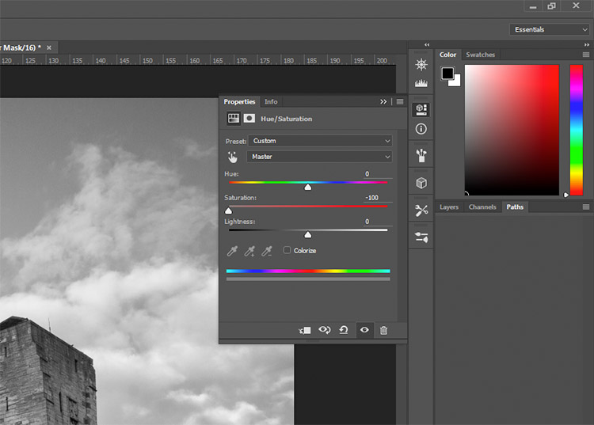
Task: Open the Info panel icon
Action: click(x=421, y=129)
